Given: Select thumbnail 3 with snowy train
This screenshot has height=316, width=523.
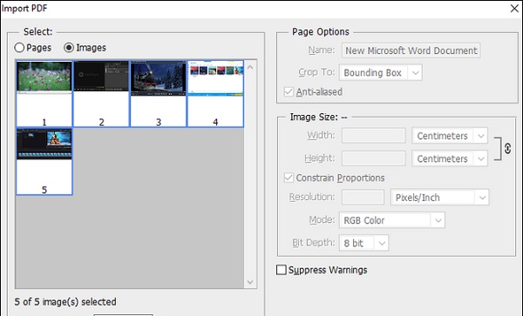Looking at the screenshot, I should [158, 94].
